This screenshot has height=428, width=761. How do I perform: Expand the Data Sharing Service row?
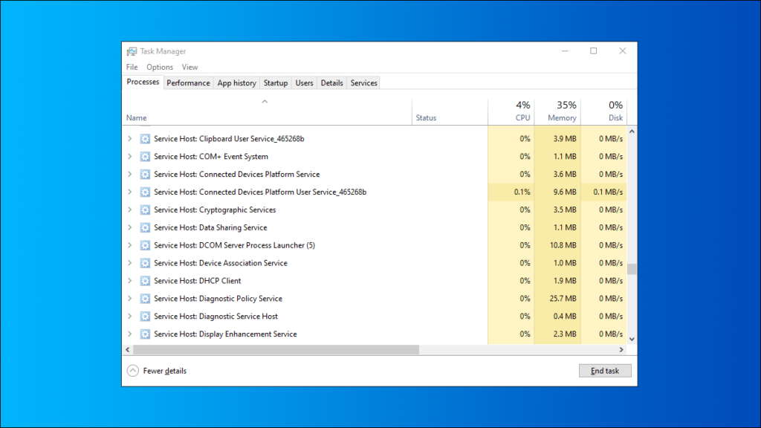pyautogui.click(x=129, y=227)
